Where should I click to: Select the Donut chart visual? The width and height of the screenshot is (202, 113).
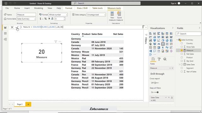coord(167,40)
